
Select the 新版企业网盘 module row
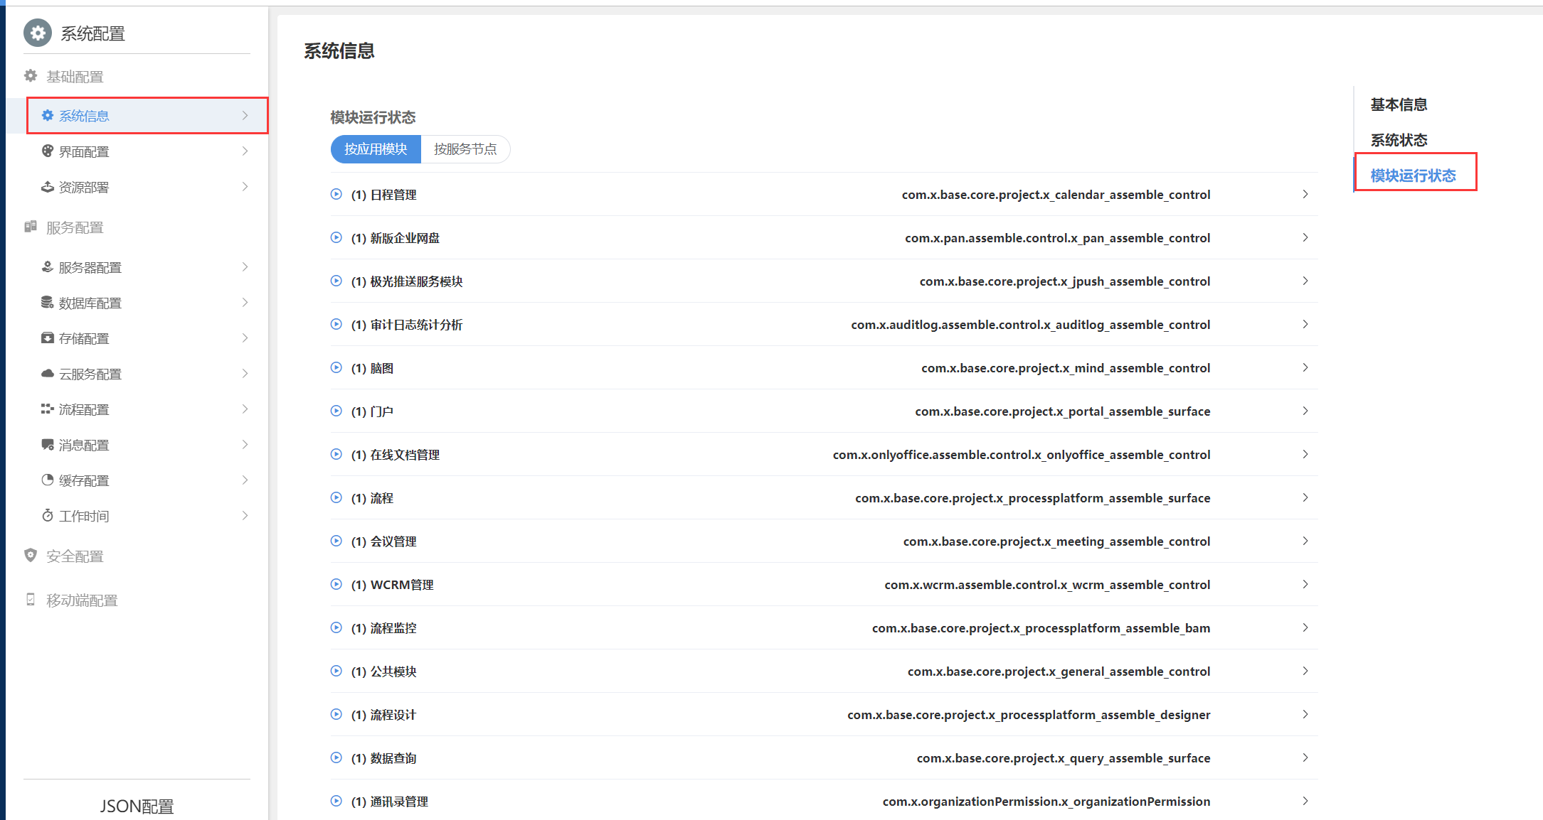[405, 238]
